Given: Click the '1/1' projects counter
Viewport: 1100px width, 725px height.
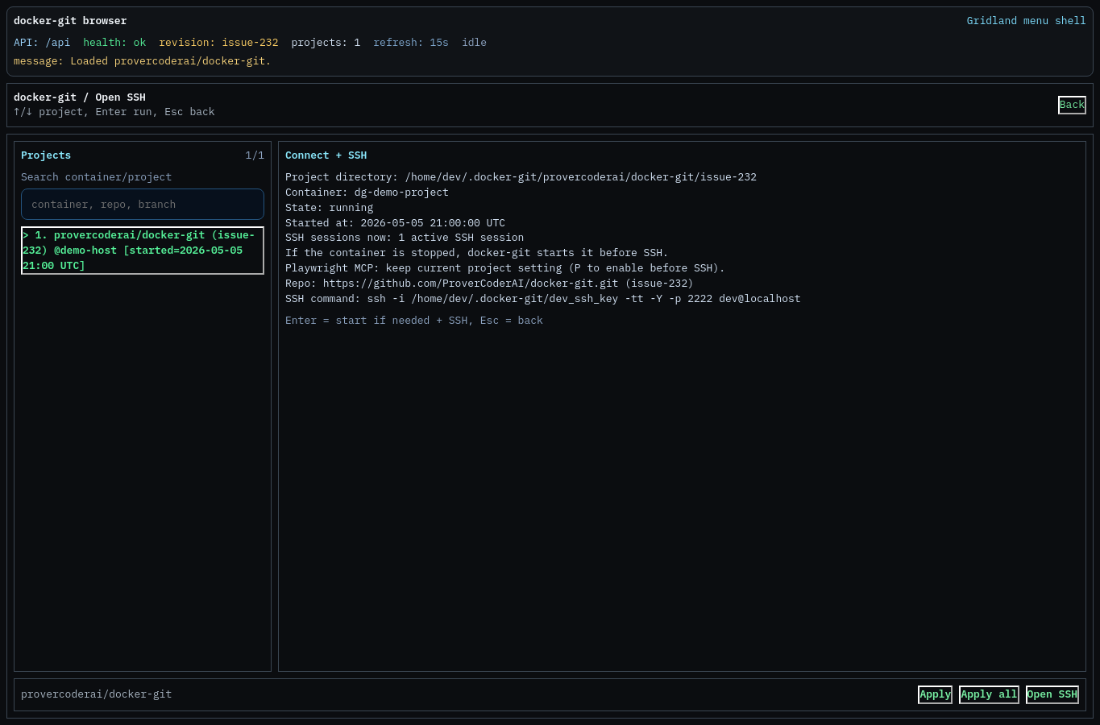Looking at the screenshot, I should (x=255, y=155).
